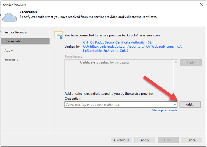Click the cloud service provider icon
This screenshot has width=207, height=147.
pyautogui.click(x=10, y=17)
